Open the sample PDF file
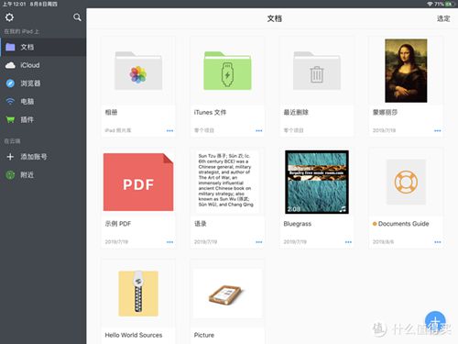 pyautogui.click(x=138, y=182)
